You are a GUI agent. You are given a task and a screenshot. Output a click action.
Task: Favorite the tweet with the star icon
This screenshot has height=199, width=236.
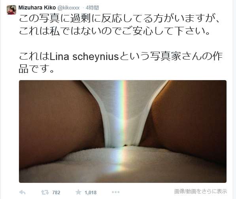coord(78,192)
